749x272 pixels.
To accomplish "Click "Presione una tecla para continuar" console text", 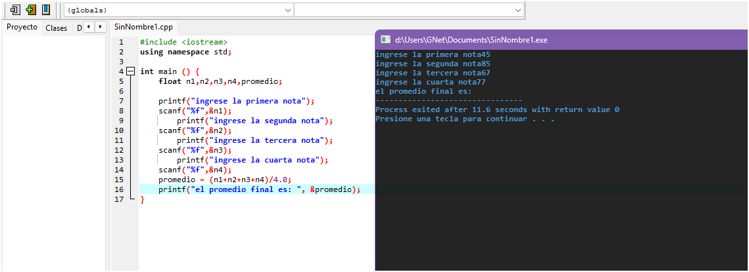I will coord(464,119).
